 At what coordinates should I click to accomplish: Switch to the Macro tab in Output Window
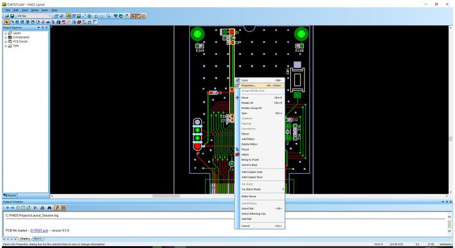pyautogui.click(x=38, y=239)
